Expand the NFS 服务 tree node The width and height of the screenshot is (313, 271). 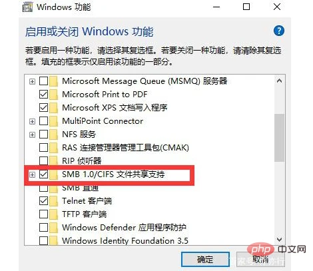coord(32,135)
